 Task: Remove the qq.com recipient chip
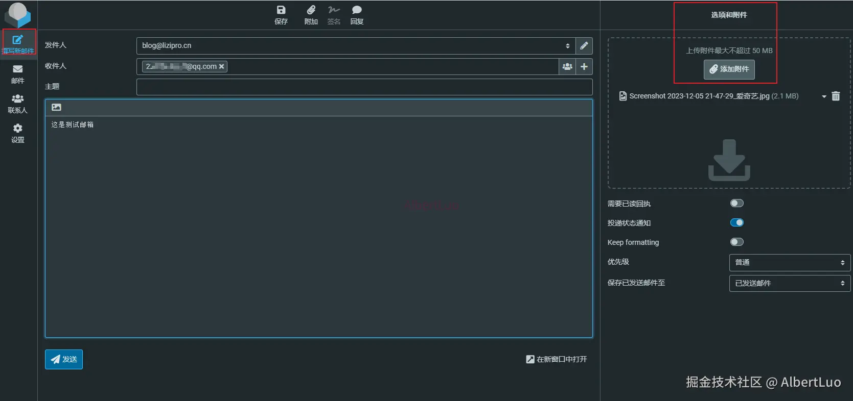[x=221, y=67]
